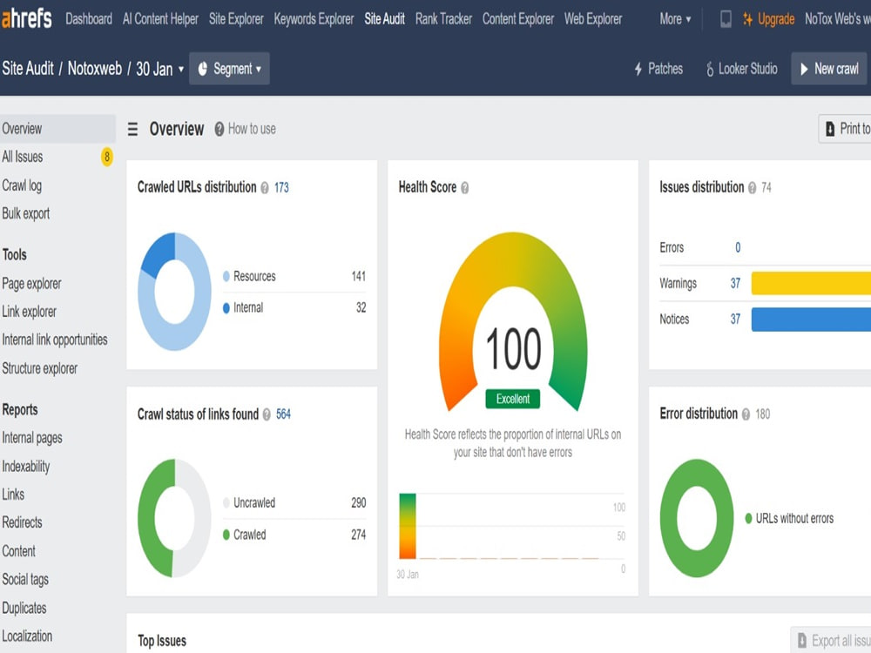Open the device icon in top bar
The width and height of the screenshot is (871, 653).
(726, 19)
